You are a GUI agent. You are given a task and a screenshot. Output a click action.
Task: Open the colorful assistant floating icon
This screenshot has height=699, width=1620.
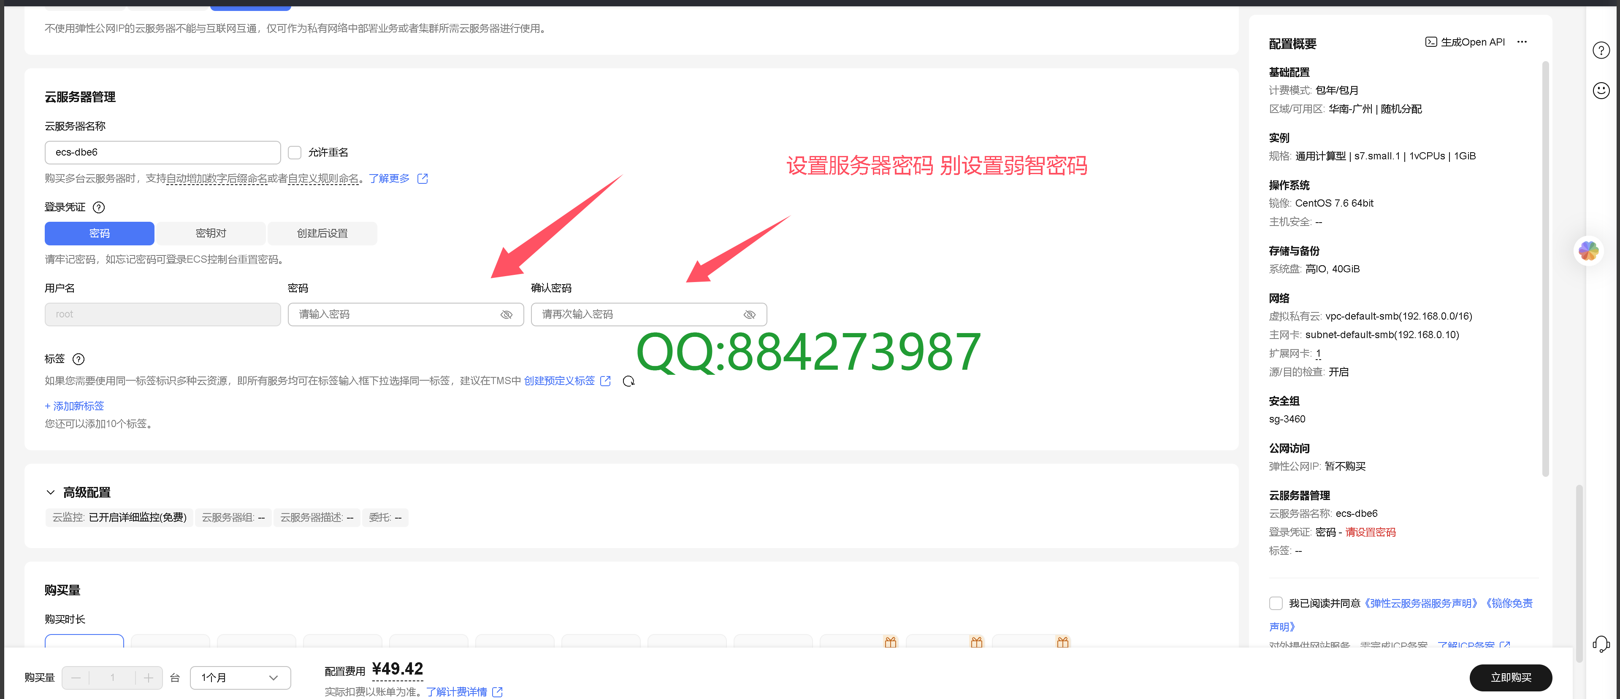click(1588, 250)
